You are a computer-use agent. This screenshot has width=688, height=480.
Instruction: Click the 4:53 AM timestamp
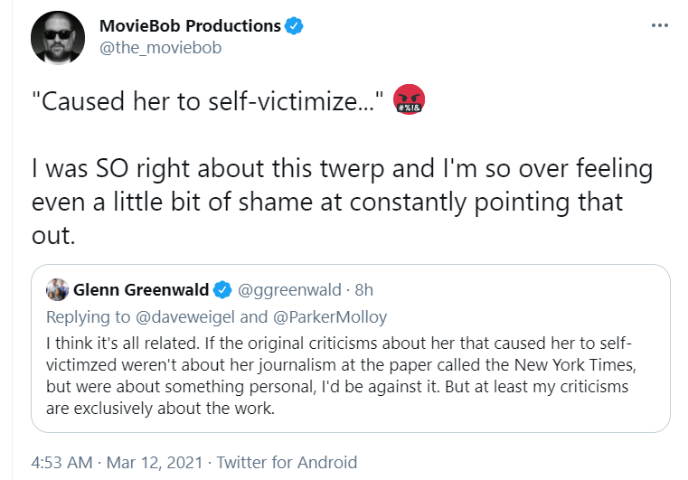coord(61,463)
